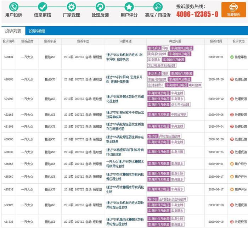Open complaint number 494893
The height and width of the screenshot is (228, 248).
point(9,99)
